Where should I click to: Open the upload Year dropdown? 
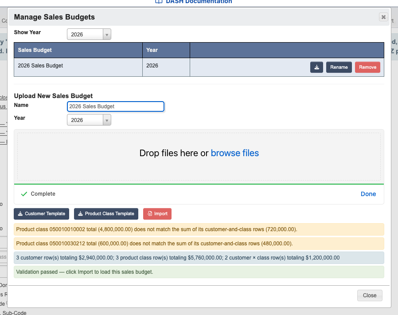tap(89, 120)
